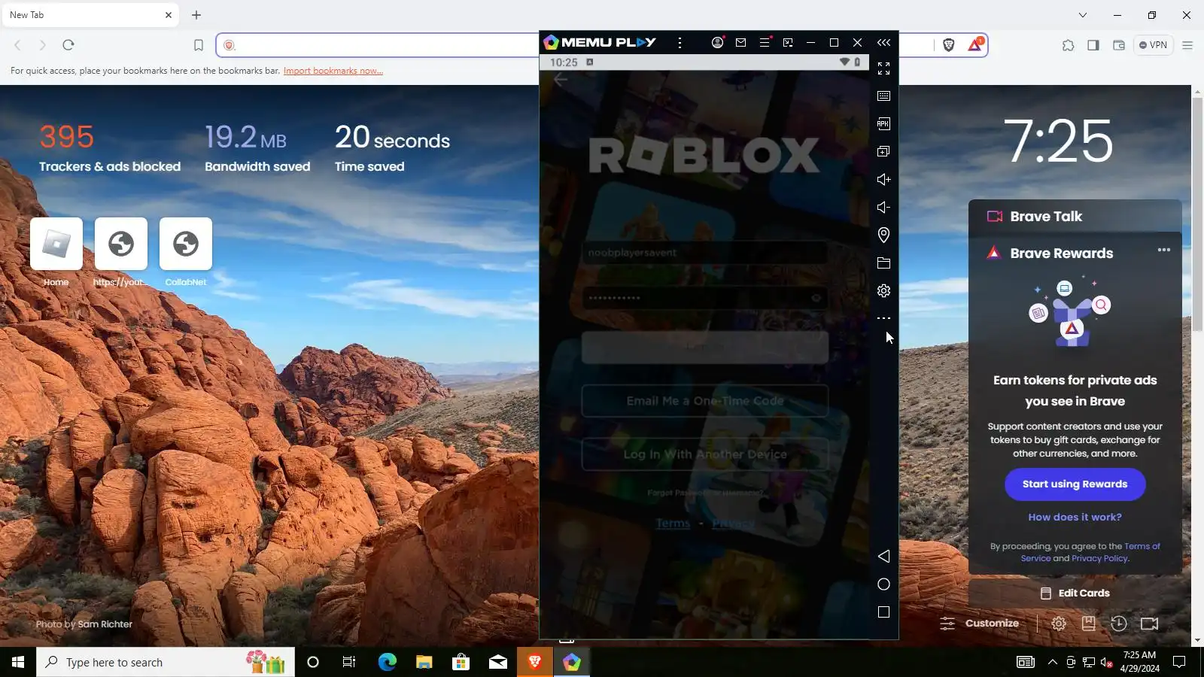Click Customize on the new tab page
The image size is (1204, 677).
980,624
